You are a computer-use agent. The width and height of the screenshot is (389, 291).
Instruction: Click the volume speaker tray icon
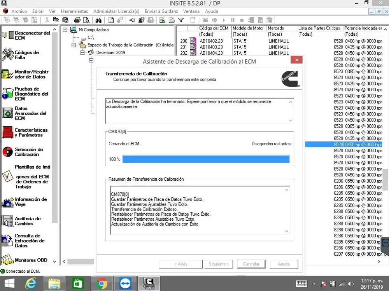[x=351, y=284]
